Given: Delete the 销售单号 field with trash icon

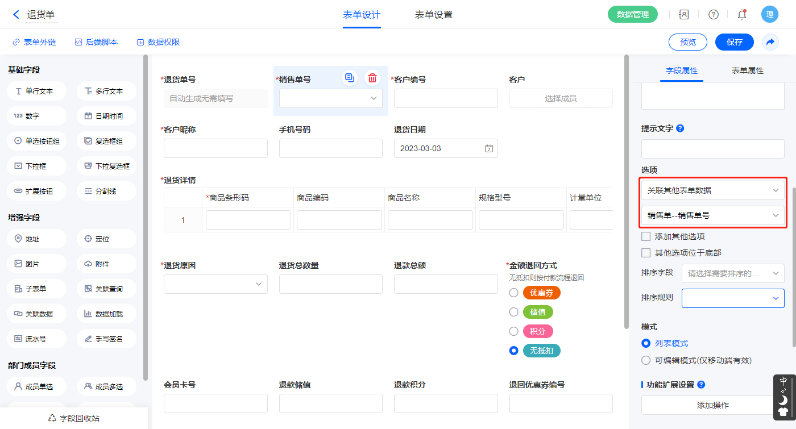Looking at the screenshot, I should click(372, 78).
